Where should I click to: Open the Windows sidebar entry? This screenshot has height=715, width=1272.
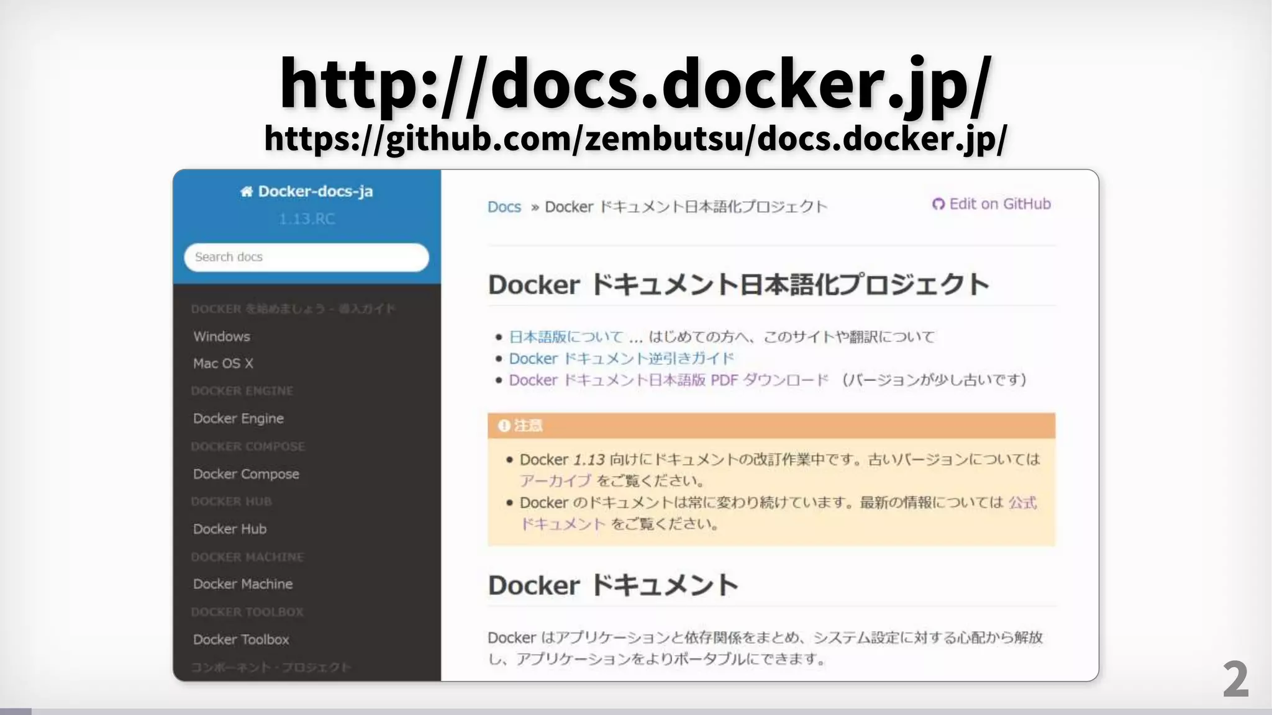222,336
